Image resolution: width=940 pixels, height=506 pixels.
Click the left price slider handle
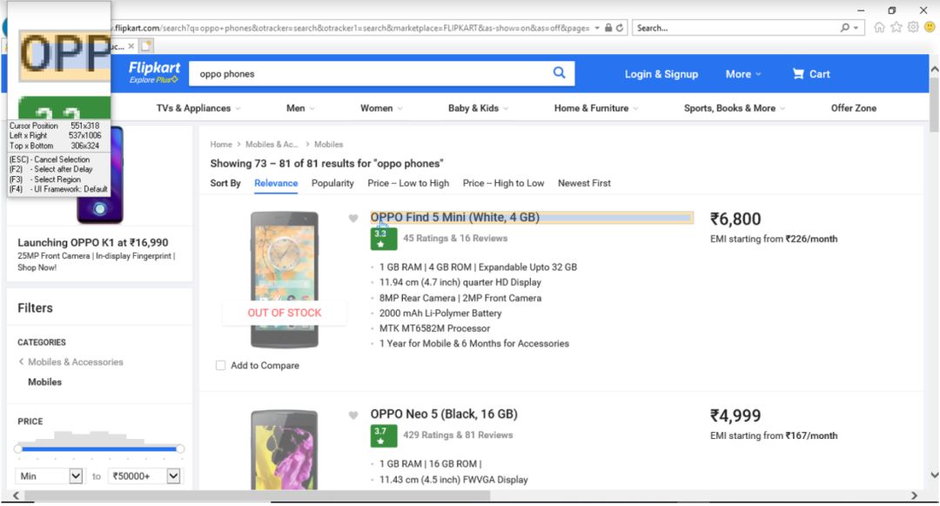click(x=18, y=449)
